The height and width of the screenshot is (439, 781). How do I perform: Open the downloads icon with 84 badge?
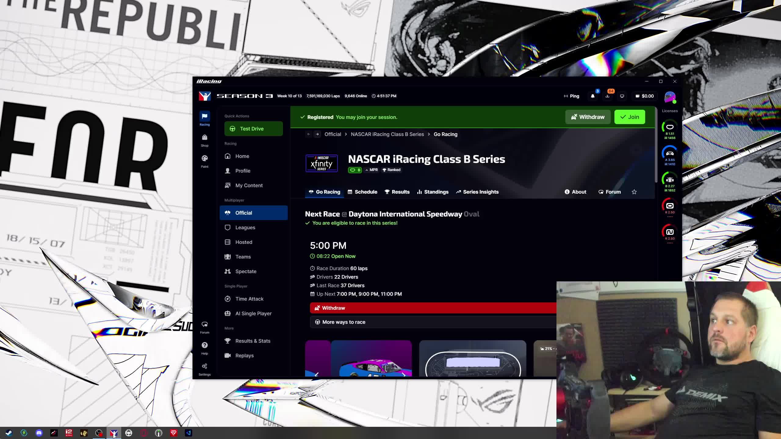click(607, 96)
